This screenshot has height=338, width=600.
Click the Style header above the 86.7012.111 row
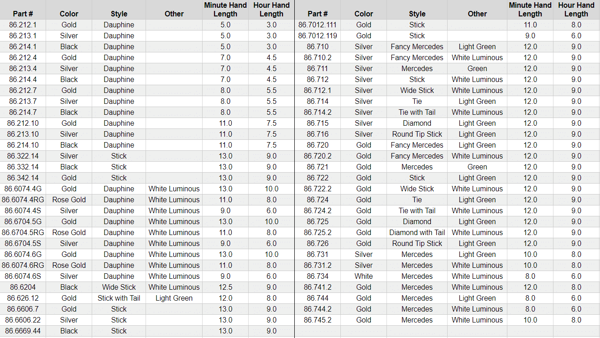(417, 14)
